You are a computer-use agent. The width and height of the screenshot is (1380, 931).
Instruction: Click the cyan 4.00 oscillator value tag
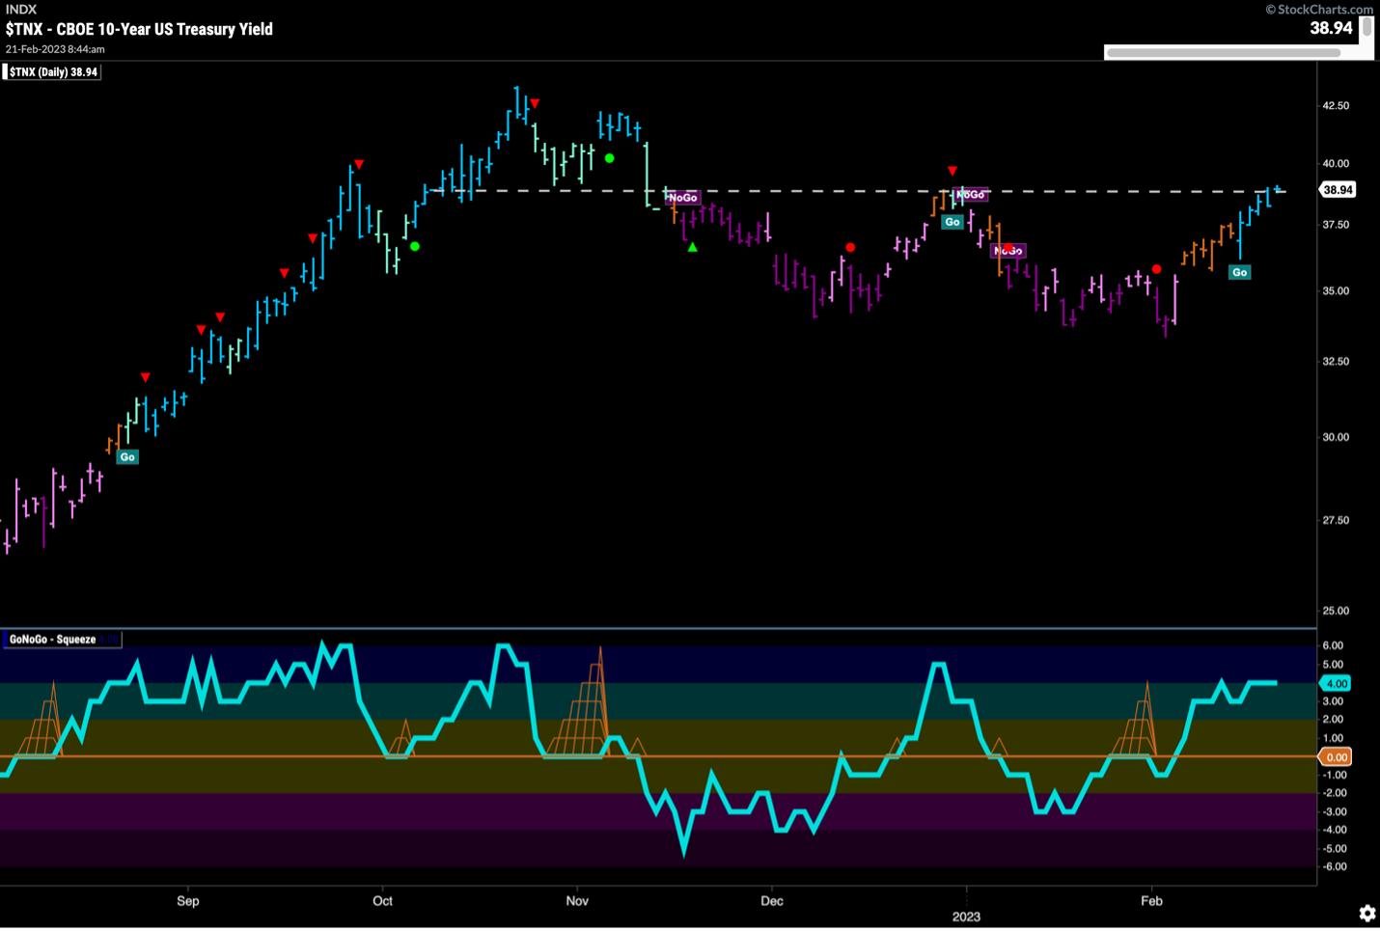(x=1336, y=683)
